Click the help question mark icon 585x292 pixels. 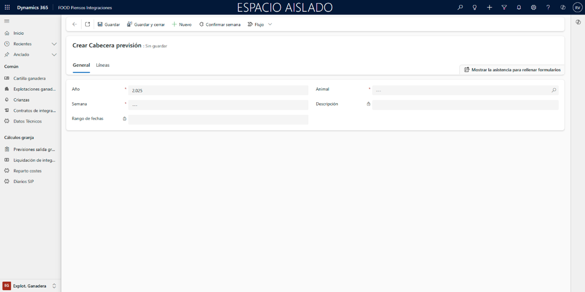coord(548,8)
